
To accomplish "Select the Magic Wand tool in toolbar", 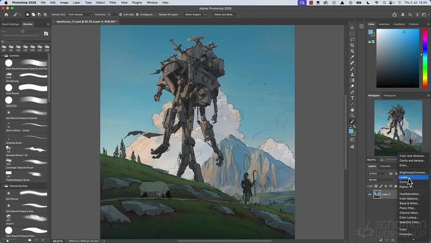I will (352, 121).
